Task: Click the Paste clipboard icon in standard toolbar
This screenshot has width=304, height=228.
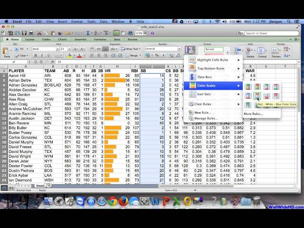Action: pyautogui.click(x=53, y=33)
